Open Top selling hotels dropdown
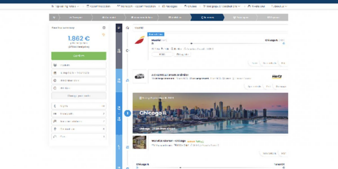This screenshot has height=169, width=338. pyautogui.click(x=65, y=6)
